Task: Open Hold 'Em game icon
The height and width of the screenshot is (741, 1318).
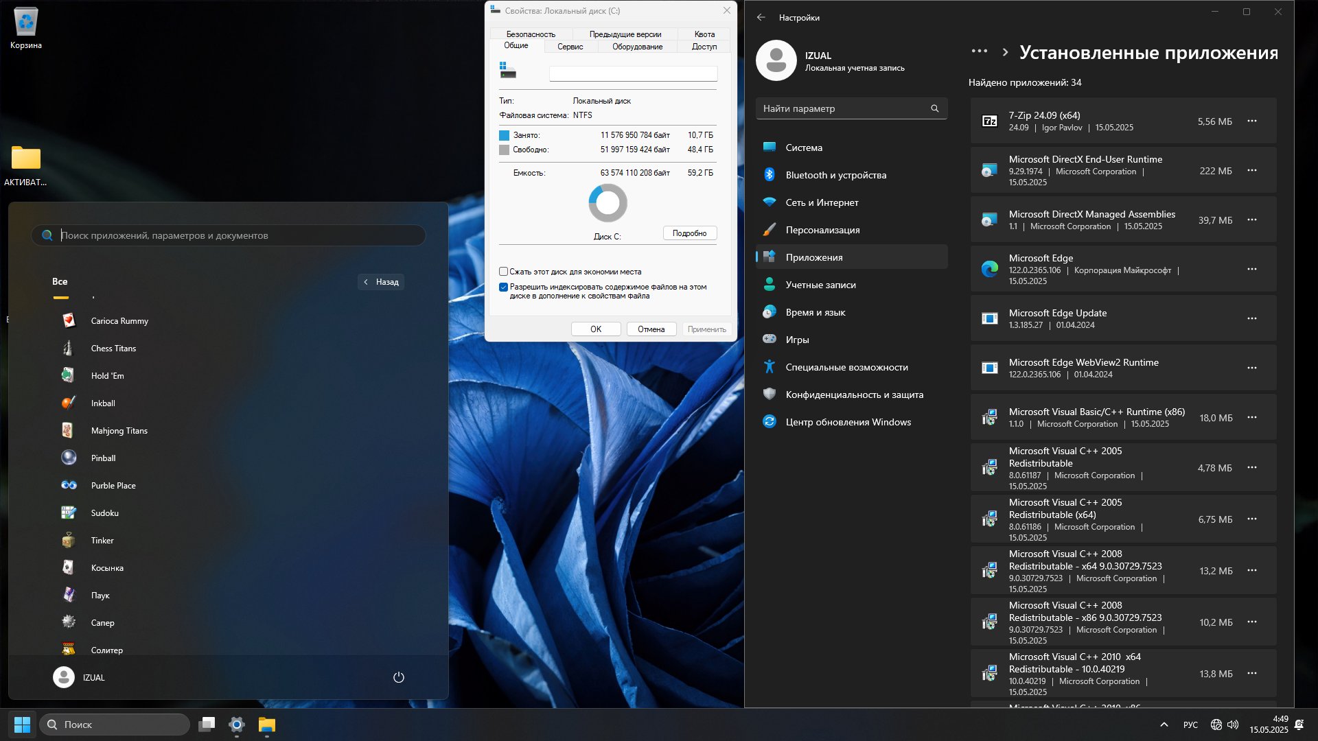Action: tap(68, 375)
